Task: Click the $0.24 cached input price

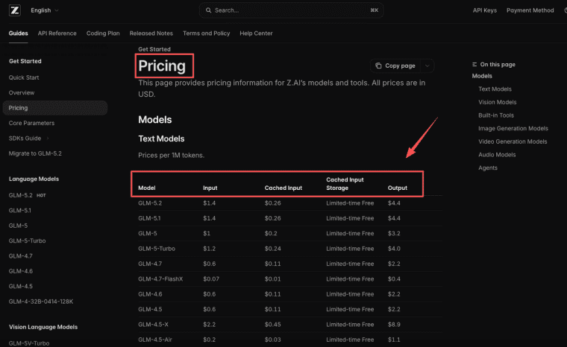Action: coord(272,249)
